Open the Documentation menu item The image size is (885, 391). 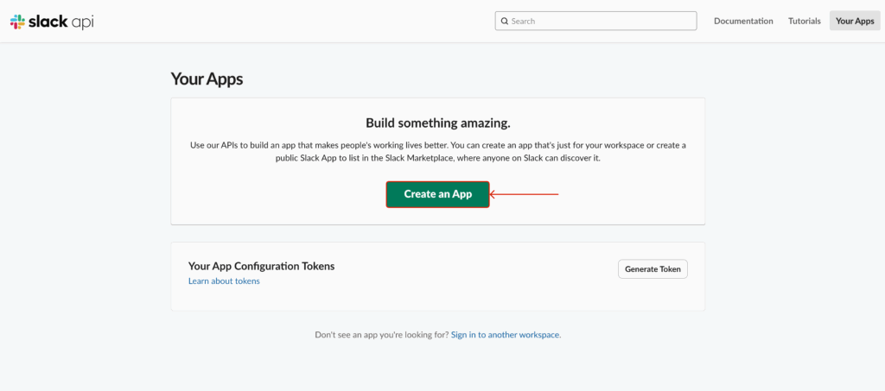point(743,21)
